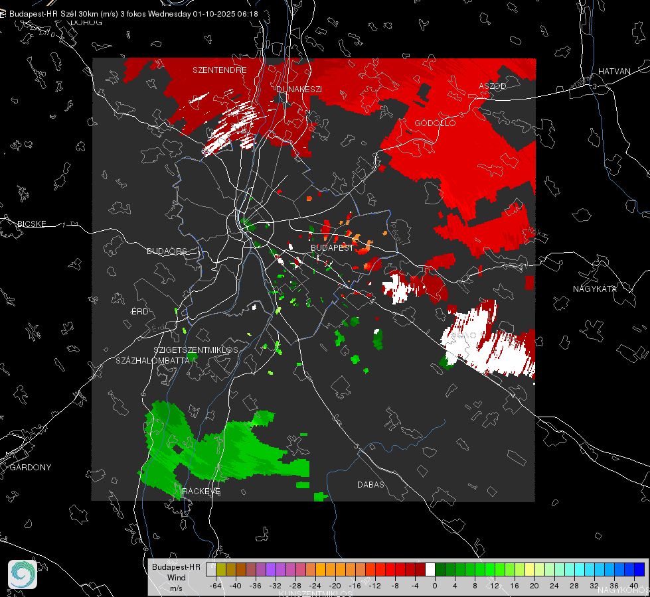This screenshot has height=597, width=650.
Task: Click the SZENTENDRE city label
Action: pyautogui.click(x=219, y=70)
